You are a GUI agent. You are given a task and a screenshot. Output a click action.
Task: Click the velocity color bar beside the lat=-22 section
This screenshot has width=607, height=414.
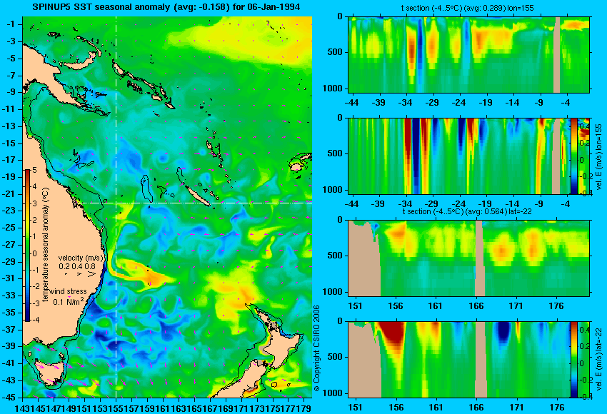coord(573,360)
